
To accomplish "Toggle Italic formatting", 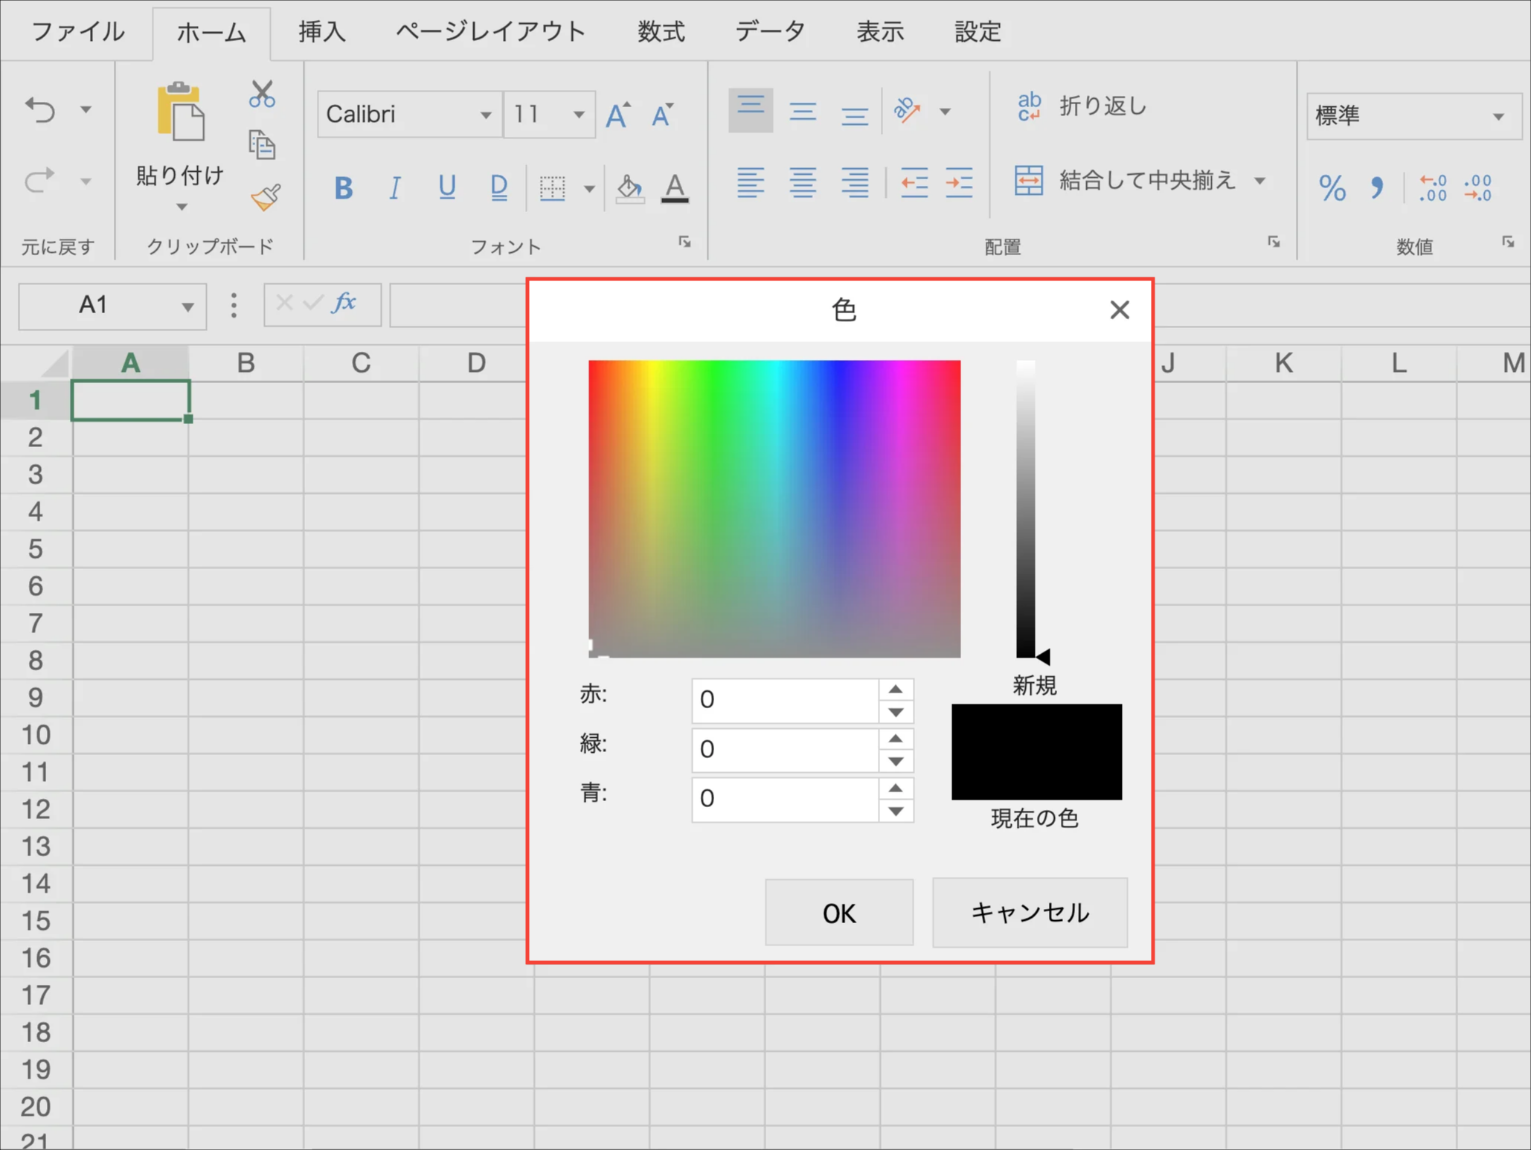I will coord(395,187).
